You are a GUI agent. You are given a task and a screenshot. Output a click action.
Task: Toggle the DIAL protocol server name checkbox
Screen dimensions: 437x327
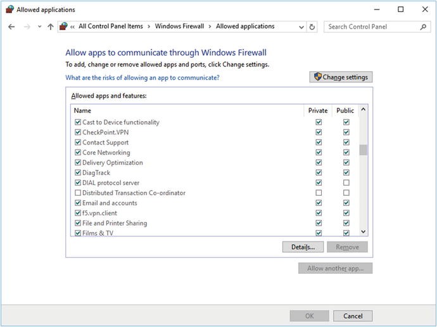[78, 183]
